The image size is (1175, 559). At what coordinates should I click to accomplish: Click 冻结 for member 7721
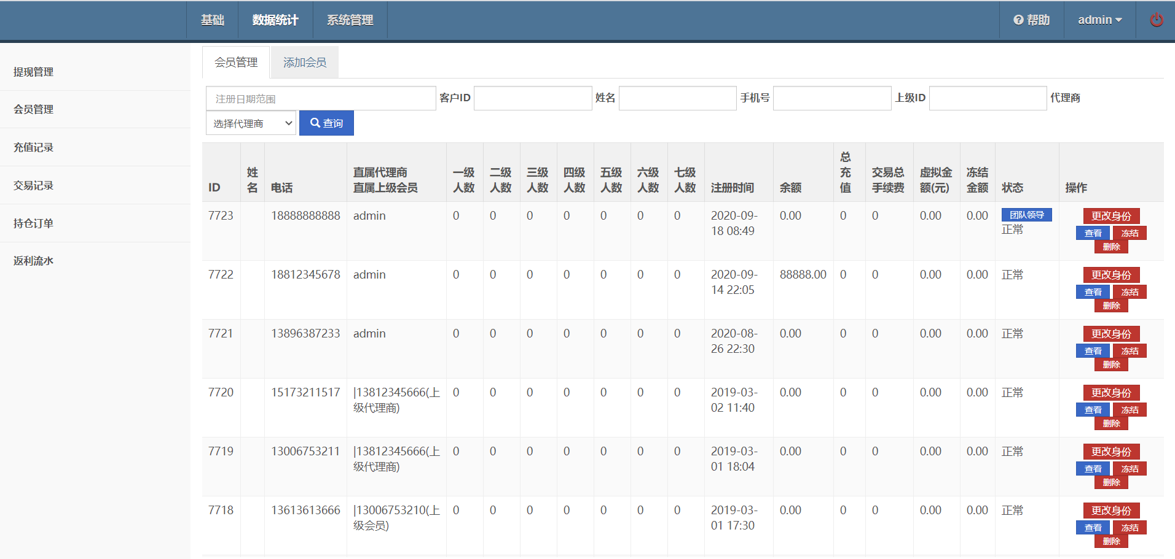click(1130, 351)
